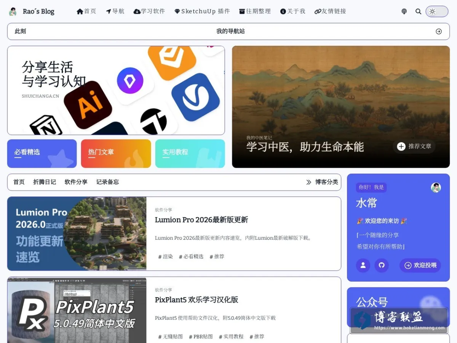The width and height of the screenshot is (457, 343).
Task: Open the 友情链接 friend links item
Action: click(330, 11)
